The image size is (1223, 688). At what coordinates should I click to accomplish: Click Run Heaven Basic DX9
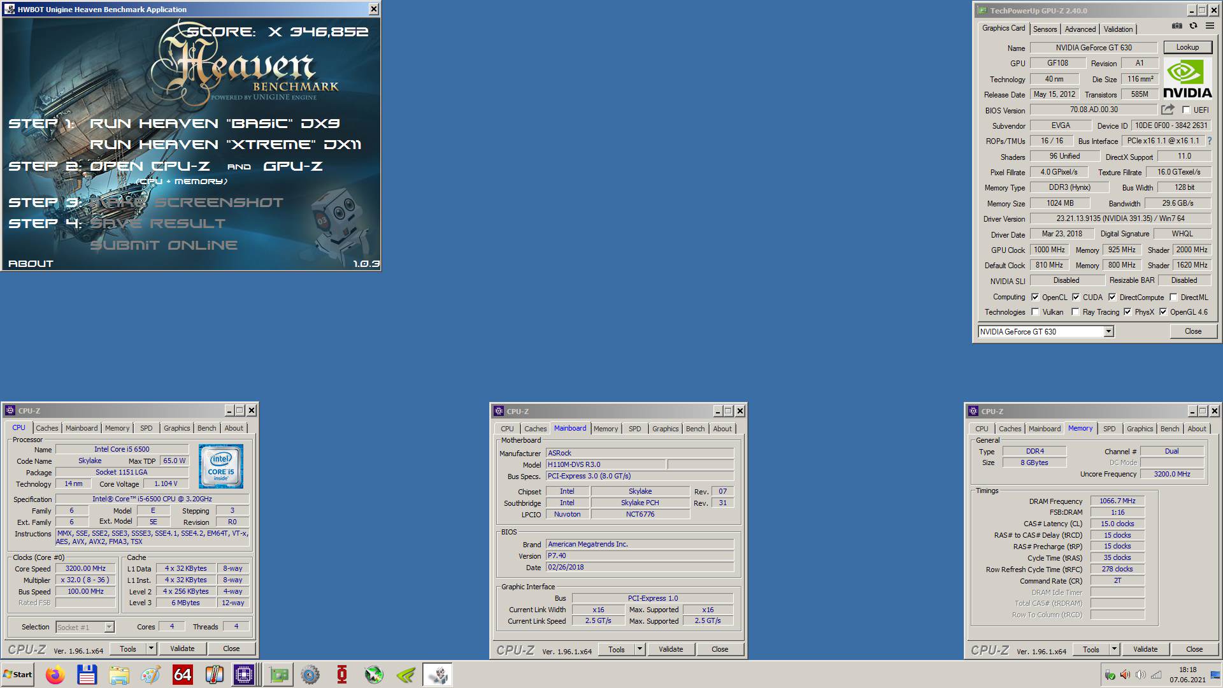point(215,124)
